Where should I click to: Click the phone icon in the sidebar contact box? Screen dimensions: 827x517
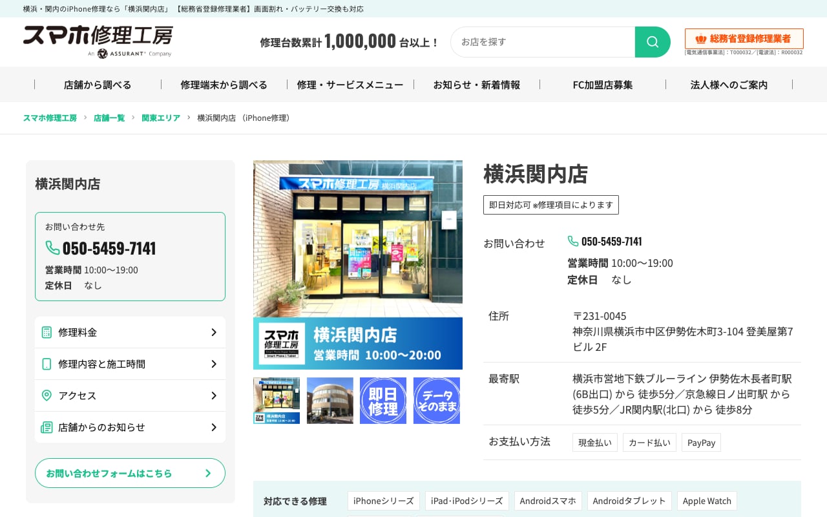(52, 248)
